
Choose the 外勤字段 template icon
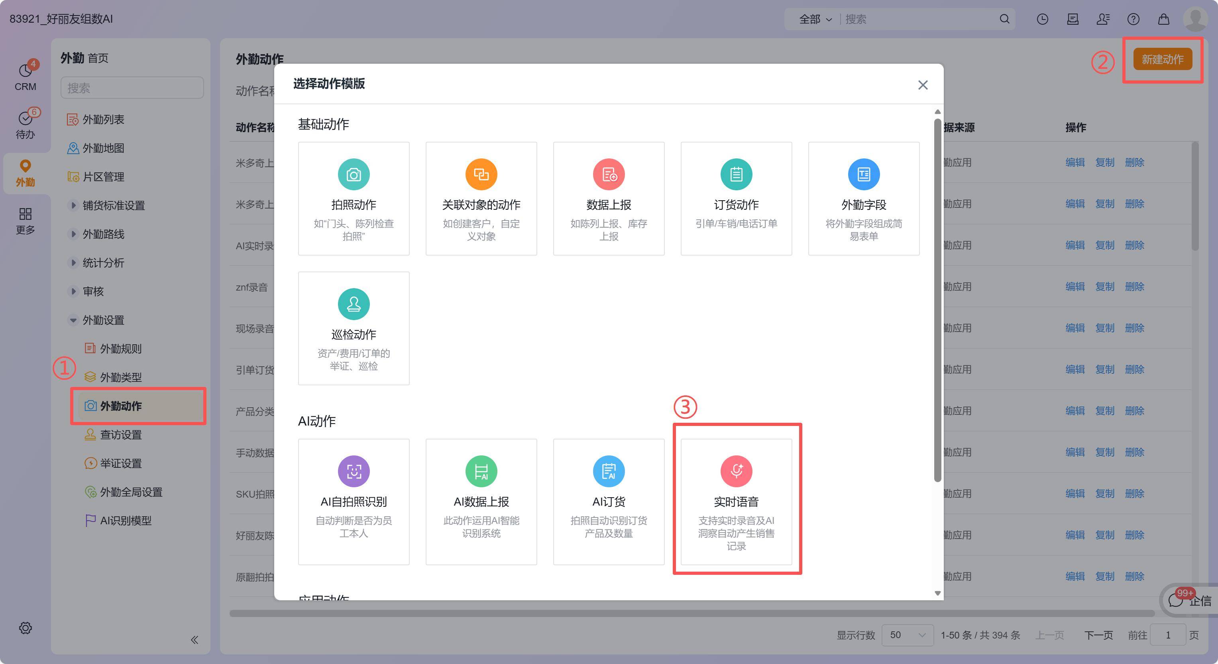coord(863,175)
